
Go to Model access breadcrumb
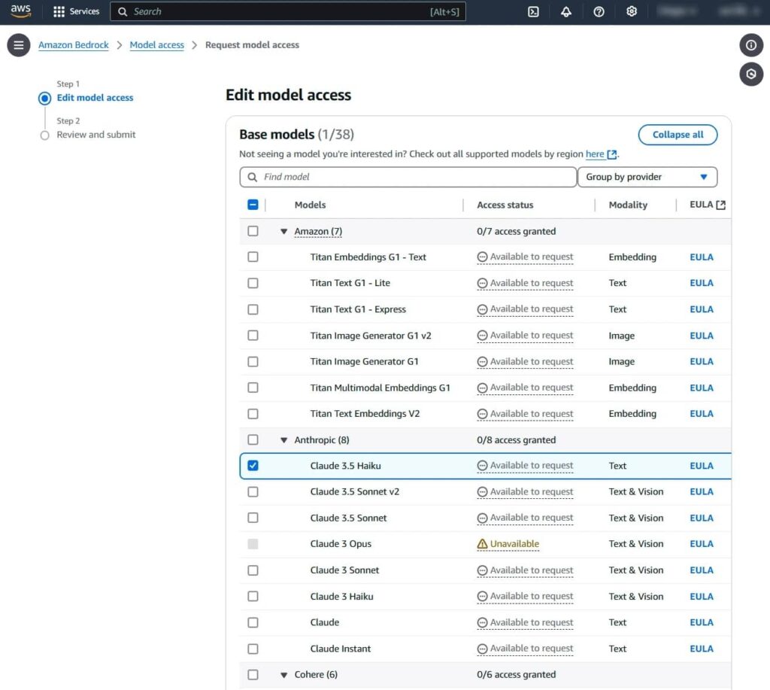[156, 45]
